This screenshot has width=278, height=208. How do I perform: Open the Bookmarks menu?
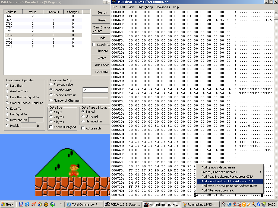[163, 7]
